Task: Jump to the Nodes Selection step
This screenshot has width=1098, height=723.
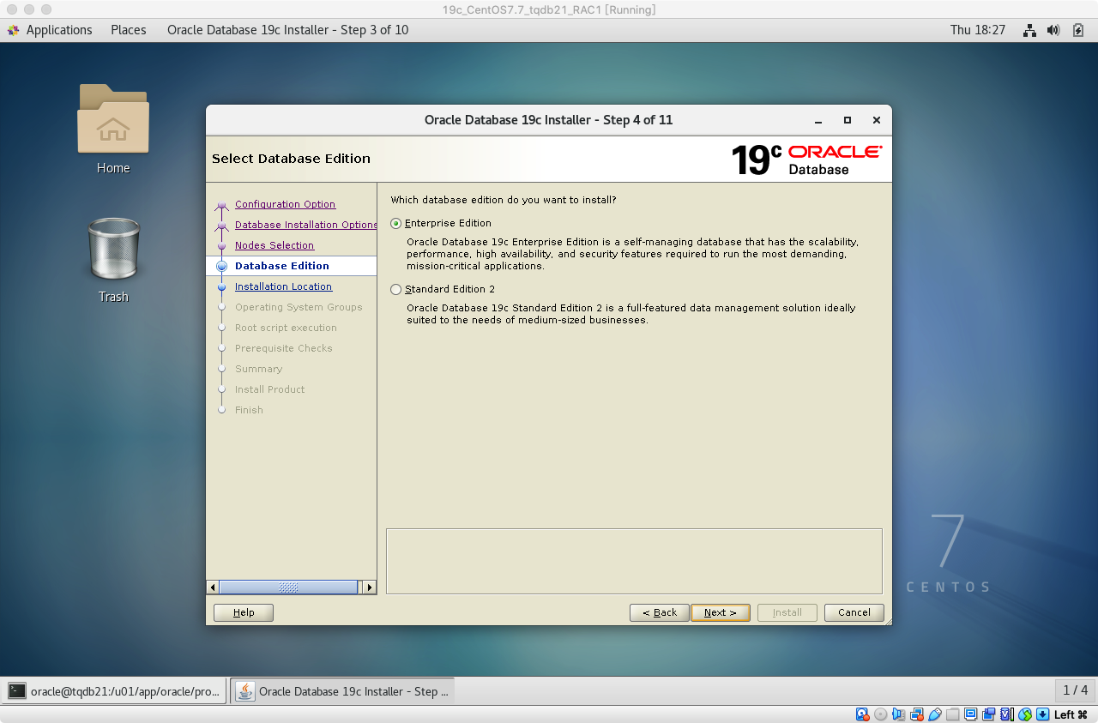Action: 274,245
